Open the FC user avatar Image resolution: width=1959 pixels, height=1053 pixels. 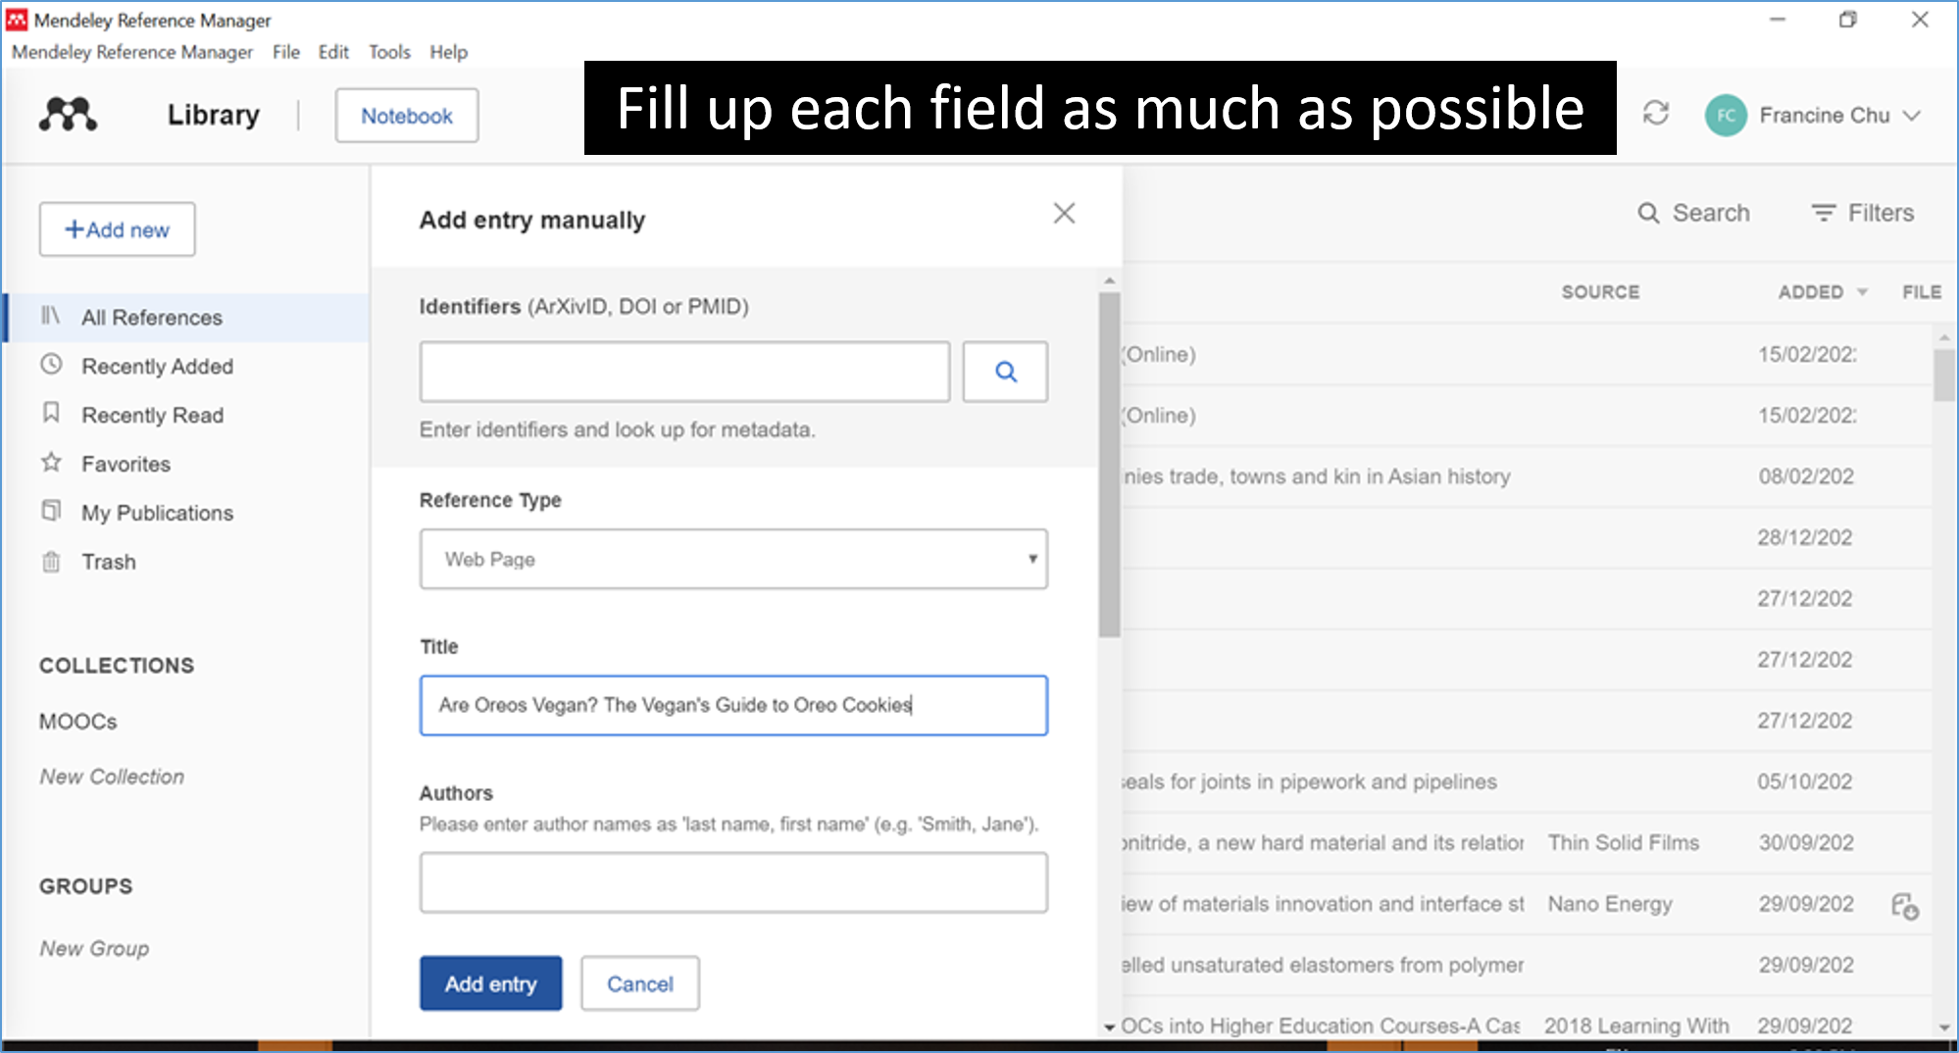point(1726,116)
